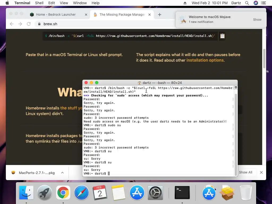
Task: Open Spotlight search magnifier icon
Action: click(247, 3)
